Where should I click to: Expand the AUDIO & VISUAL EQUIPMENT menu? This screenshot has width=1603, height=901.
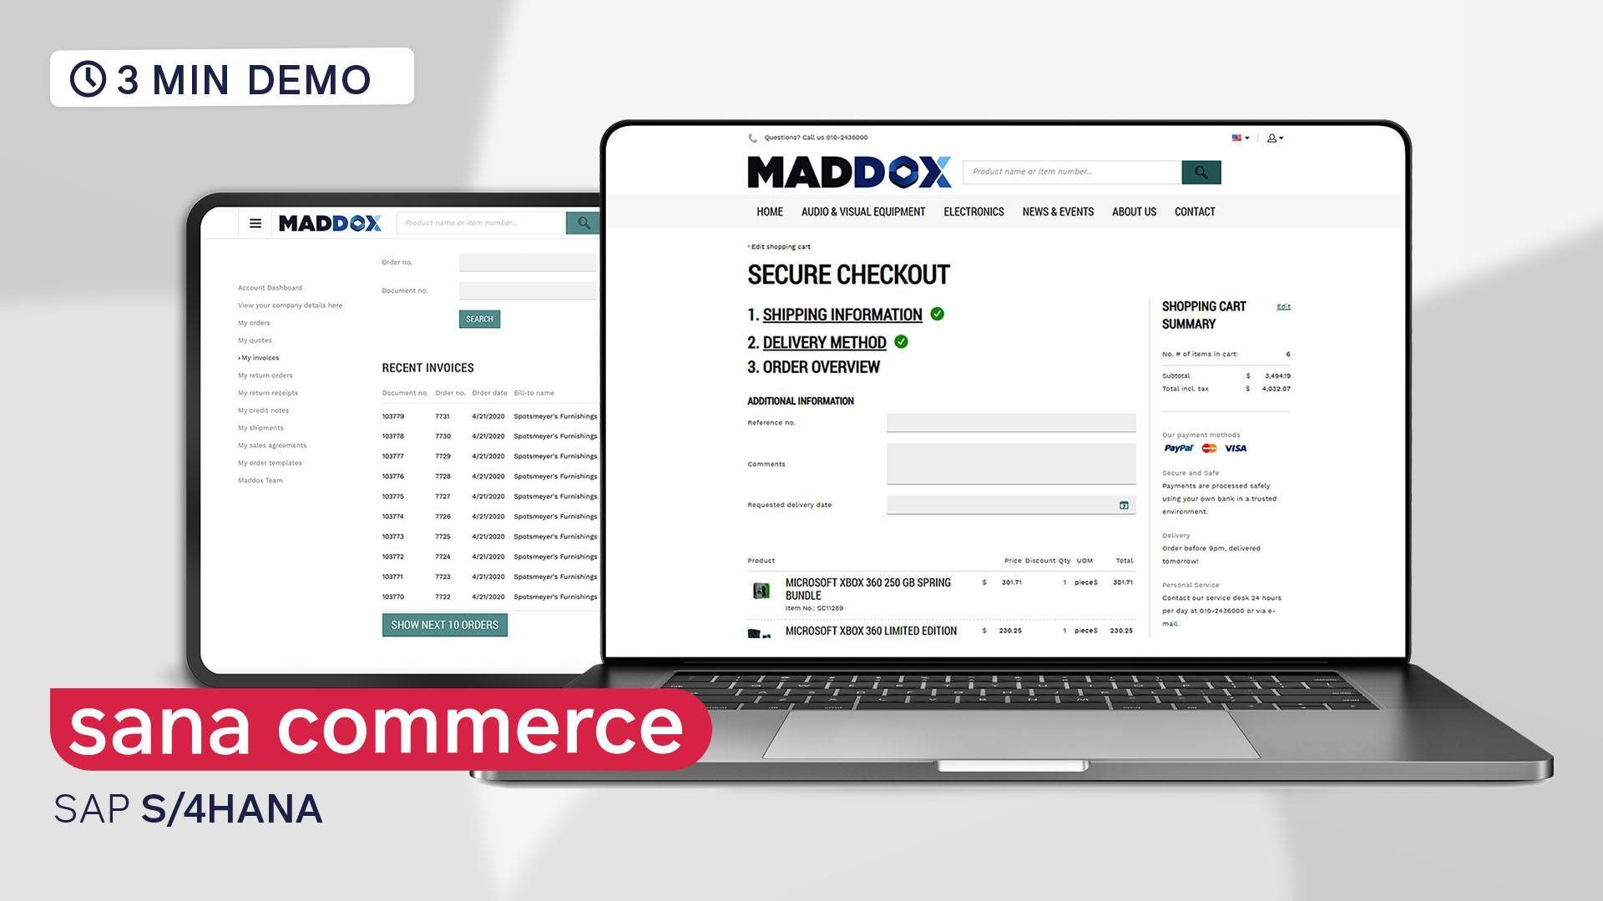tap(862, 211)
